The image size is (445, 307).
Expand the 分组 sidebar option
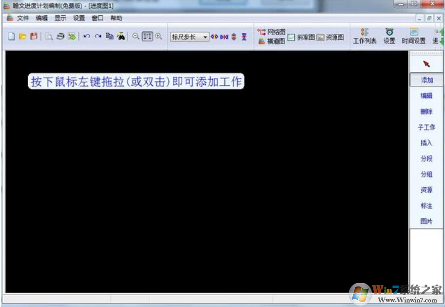pyautogui.click(x=426, y=174)
